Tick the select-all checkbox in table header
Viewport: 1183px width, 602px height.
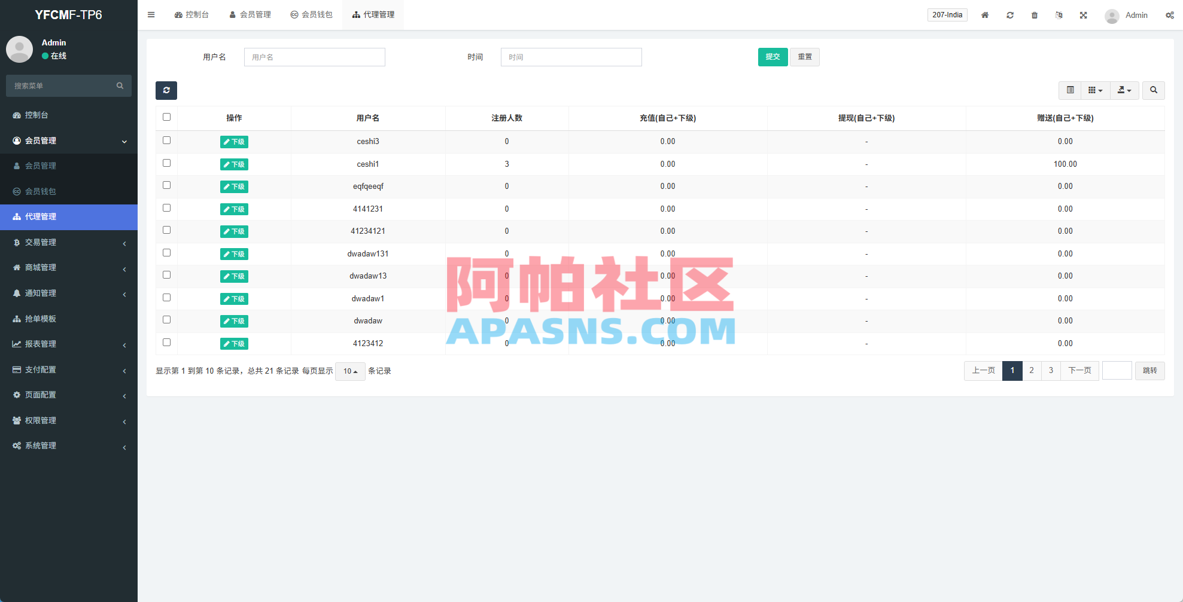tap(167, 117)
